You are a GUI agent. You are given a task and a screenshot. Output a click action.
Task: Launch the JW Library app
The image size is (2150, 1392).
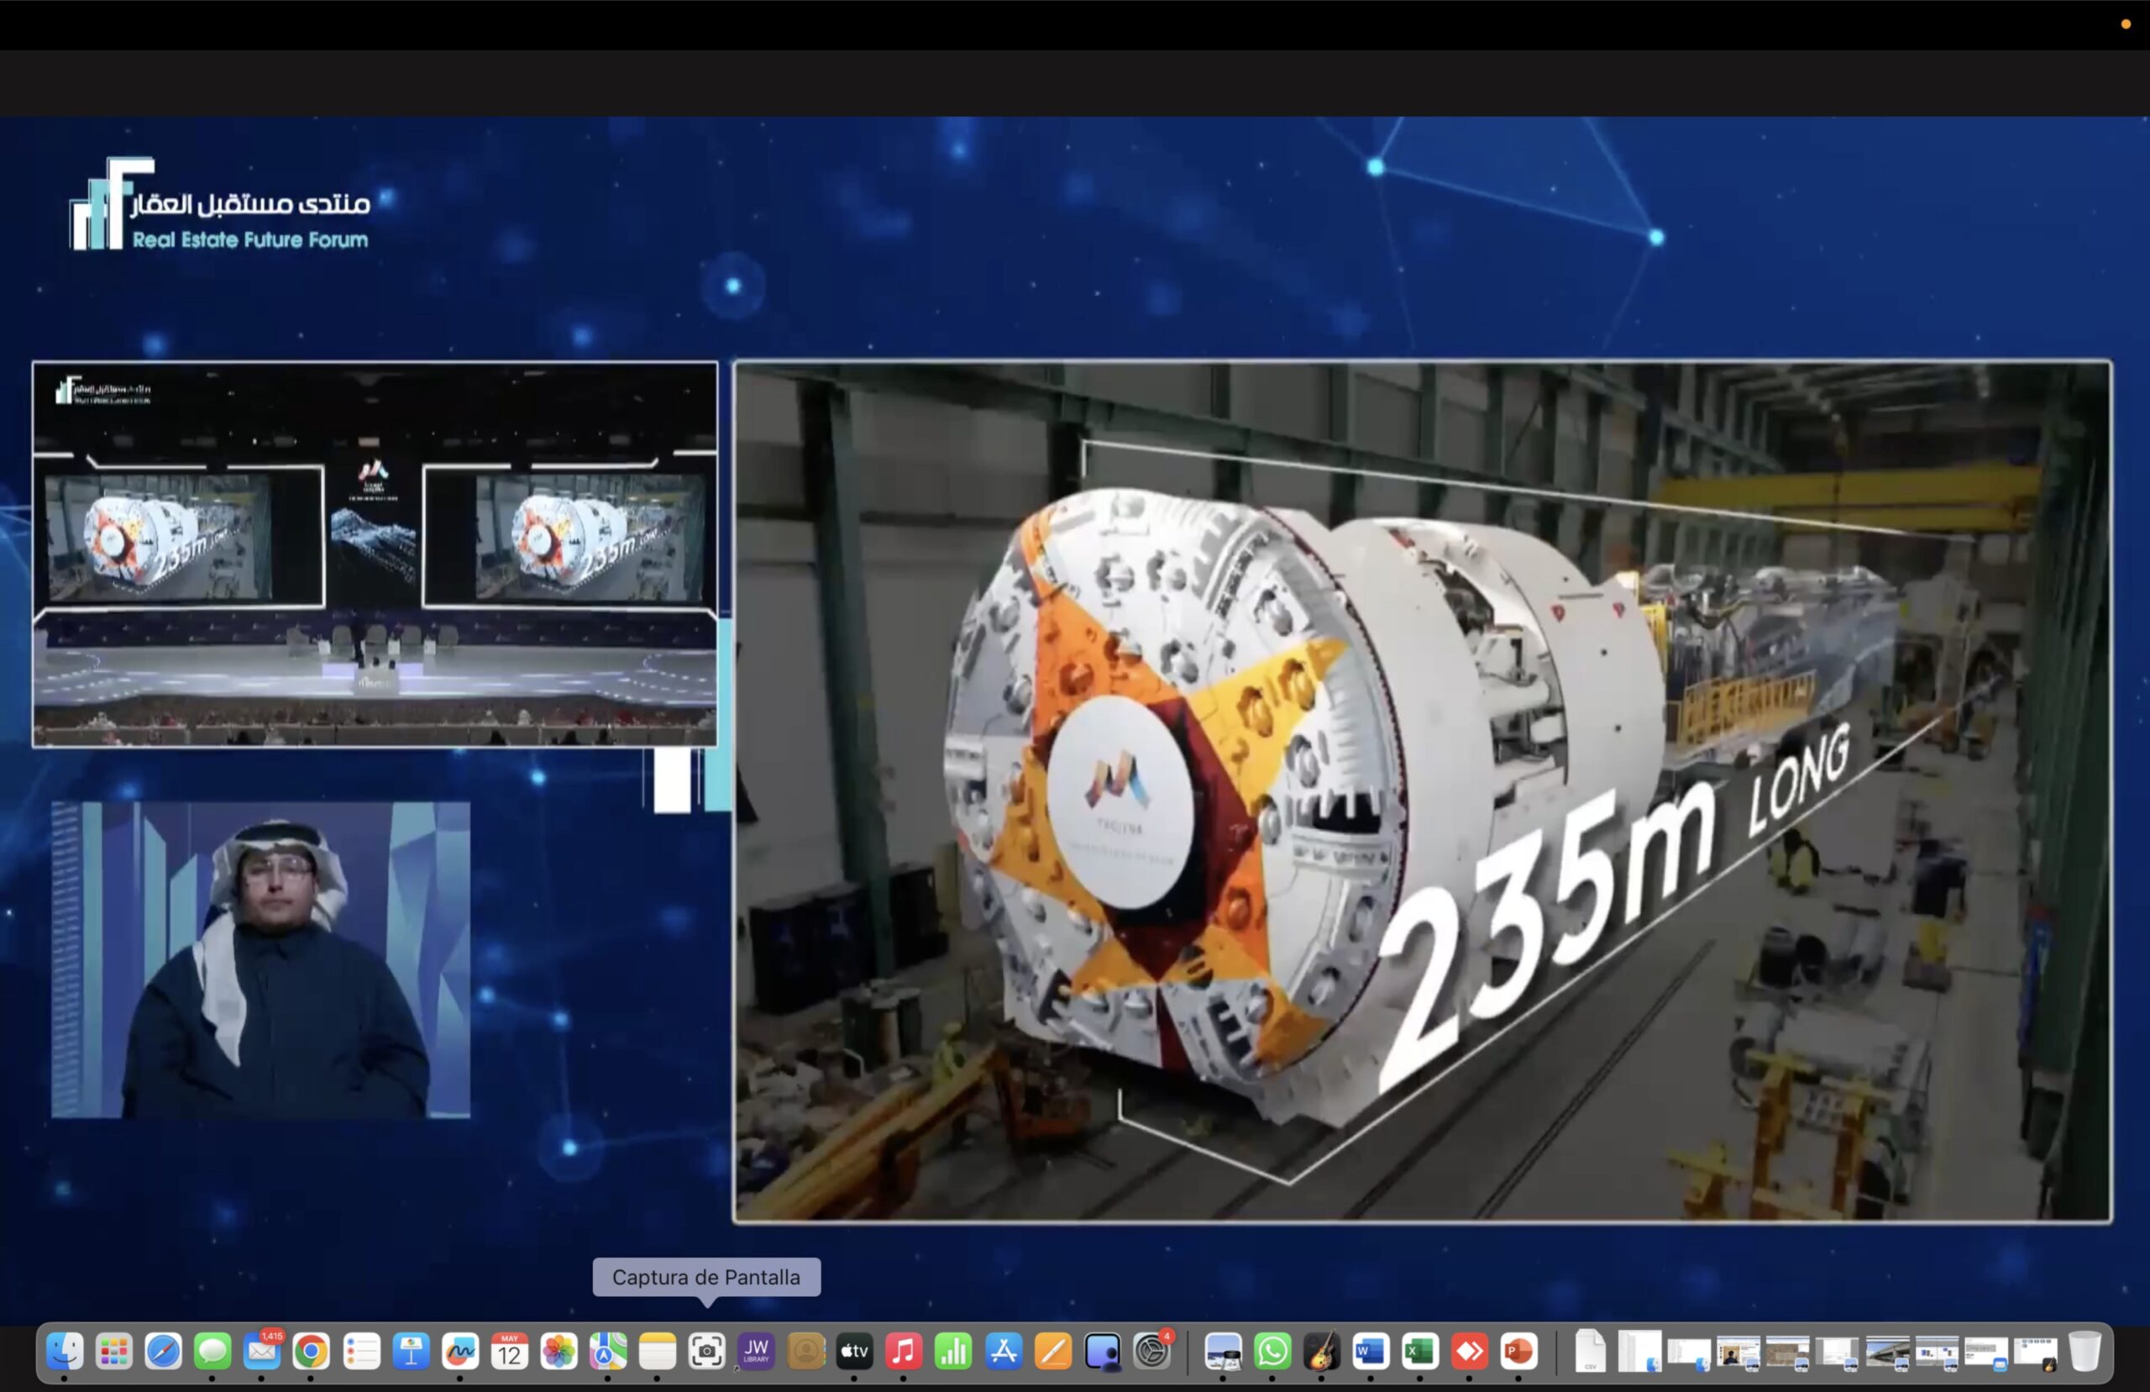click(756, 1352)
